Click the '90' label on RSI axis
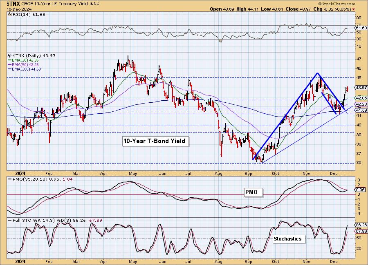 click(x=359, y=18)
